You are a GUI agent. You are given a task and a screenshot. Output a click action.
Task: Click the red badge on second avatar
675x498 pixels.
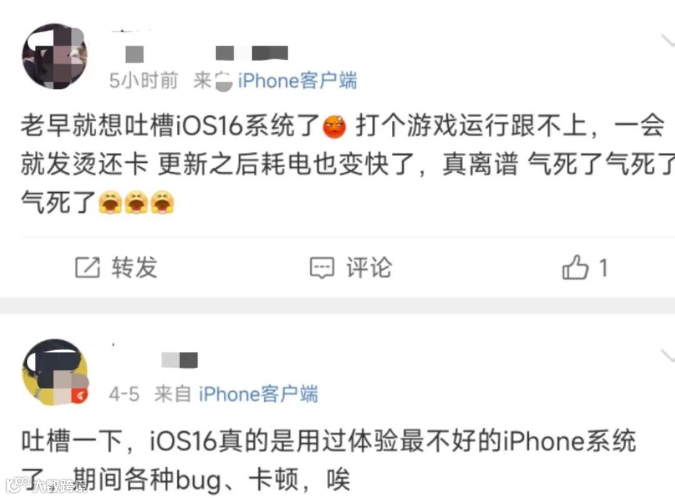coord(79,396)
